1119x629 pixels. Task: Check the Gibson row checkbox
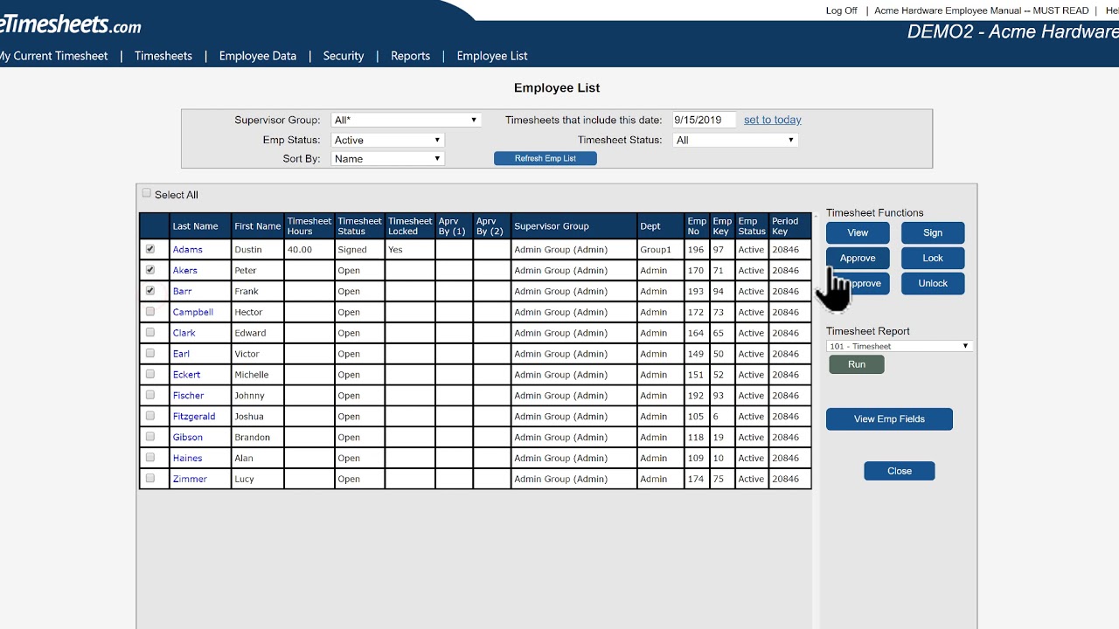point(150,437)
